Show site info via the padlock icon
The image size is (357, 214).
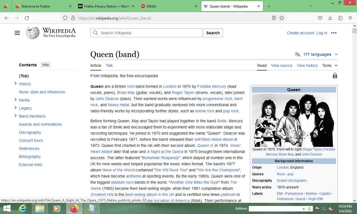tap(73, 18)
